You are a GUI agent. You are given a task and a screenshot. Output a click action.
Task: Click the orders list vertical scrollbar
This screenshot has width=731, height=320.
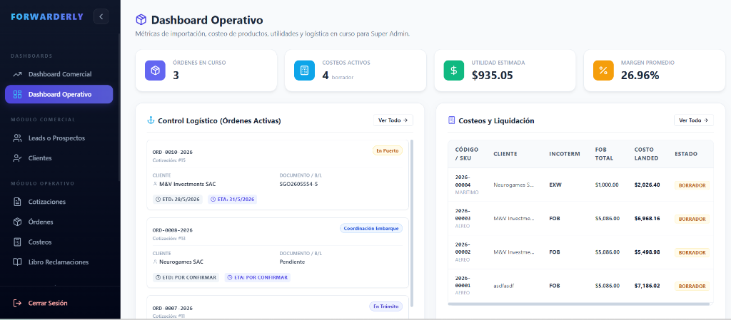pyautogui.click(x=412, y=222)
